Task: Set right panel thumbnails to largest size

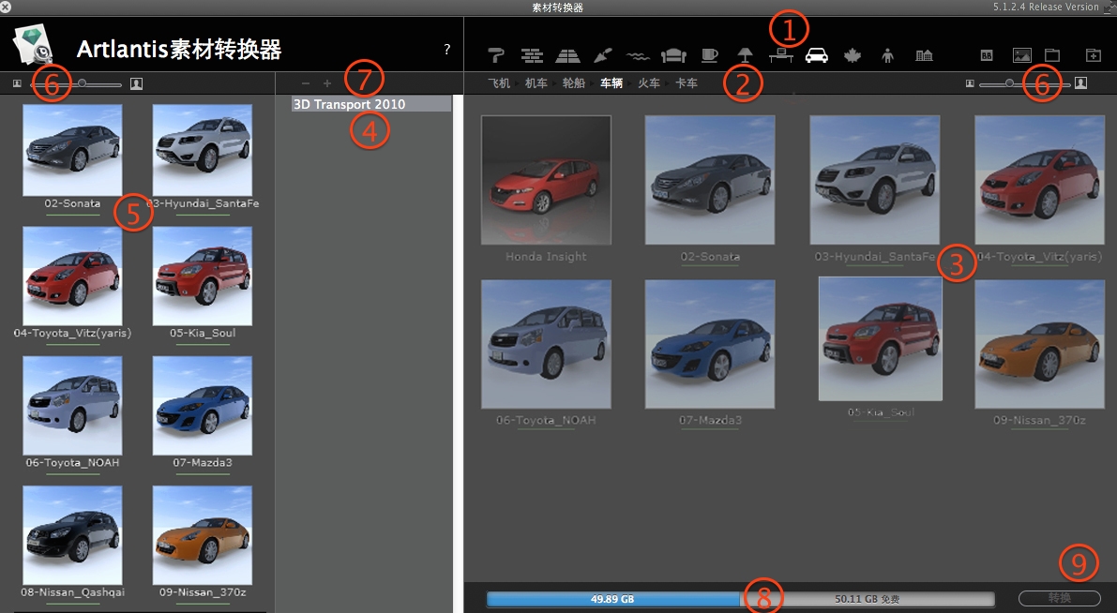Action: pos(1080,83)
